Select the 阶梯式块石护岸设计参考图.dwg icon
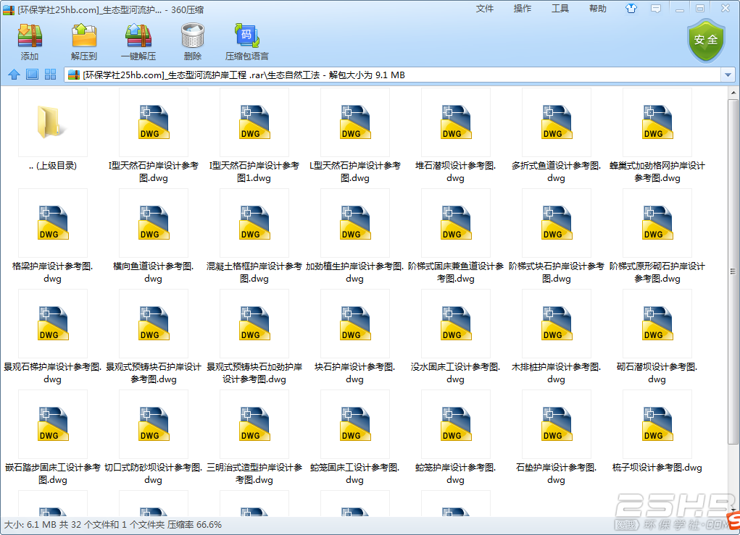 tap(557, 223)
